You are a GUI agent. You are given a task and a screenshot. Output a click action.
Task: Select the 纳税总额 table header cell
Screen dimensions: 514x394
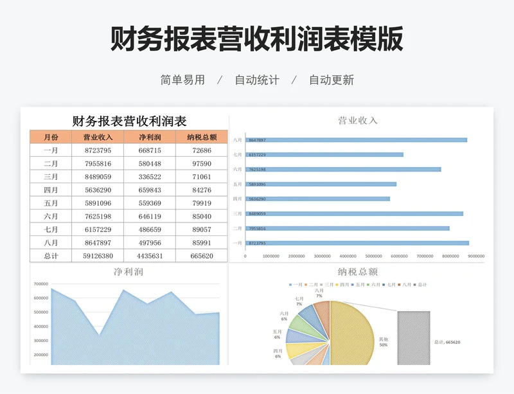pos(202,137)
